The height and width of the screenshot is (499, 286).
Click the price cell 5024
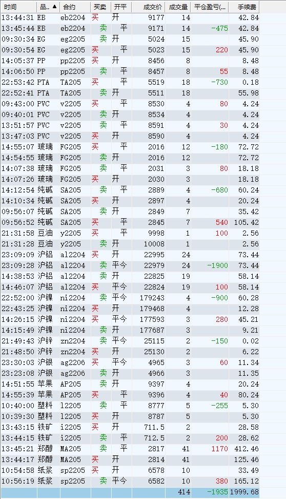point(156,39)
